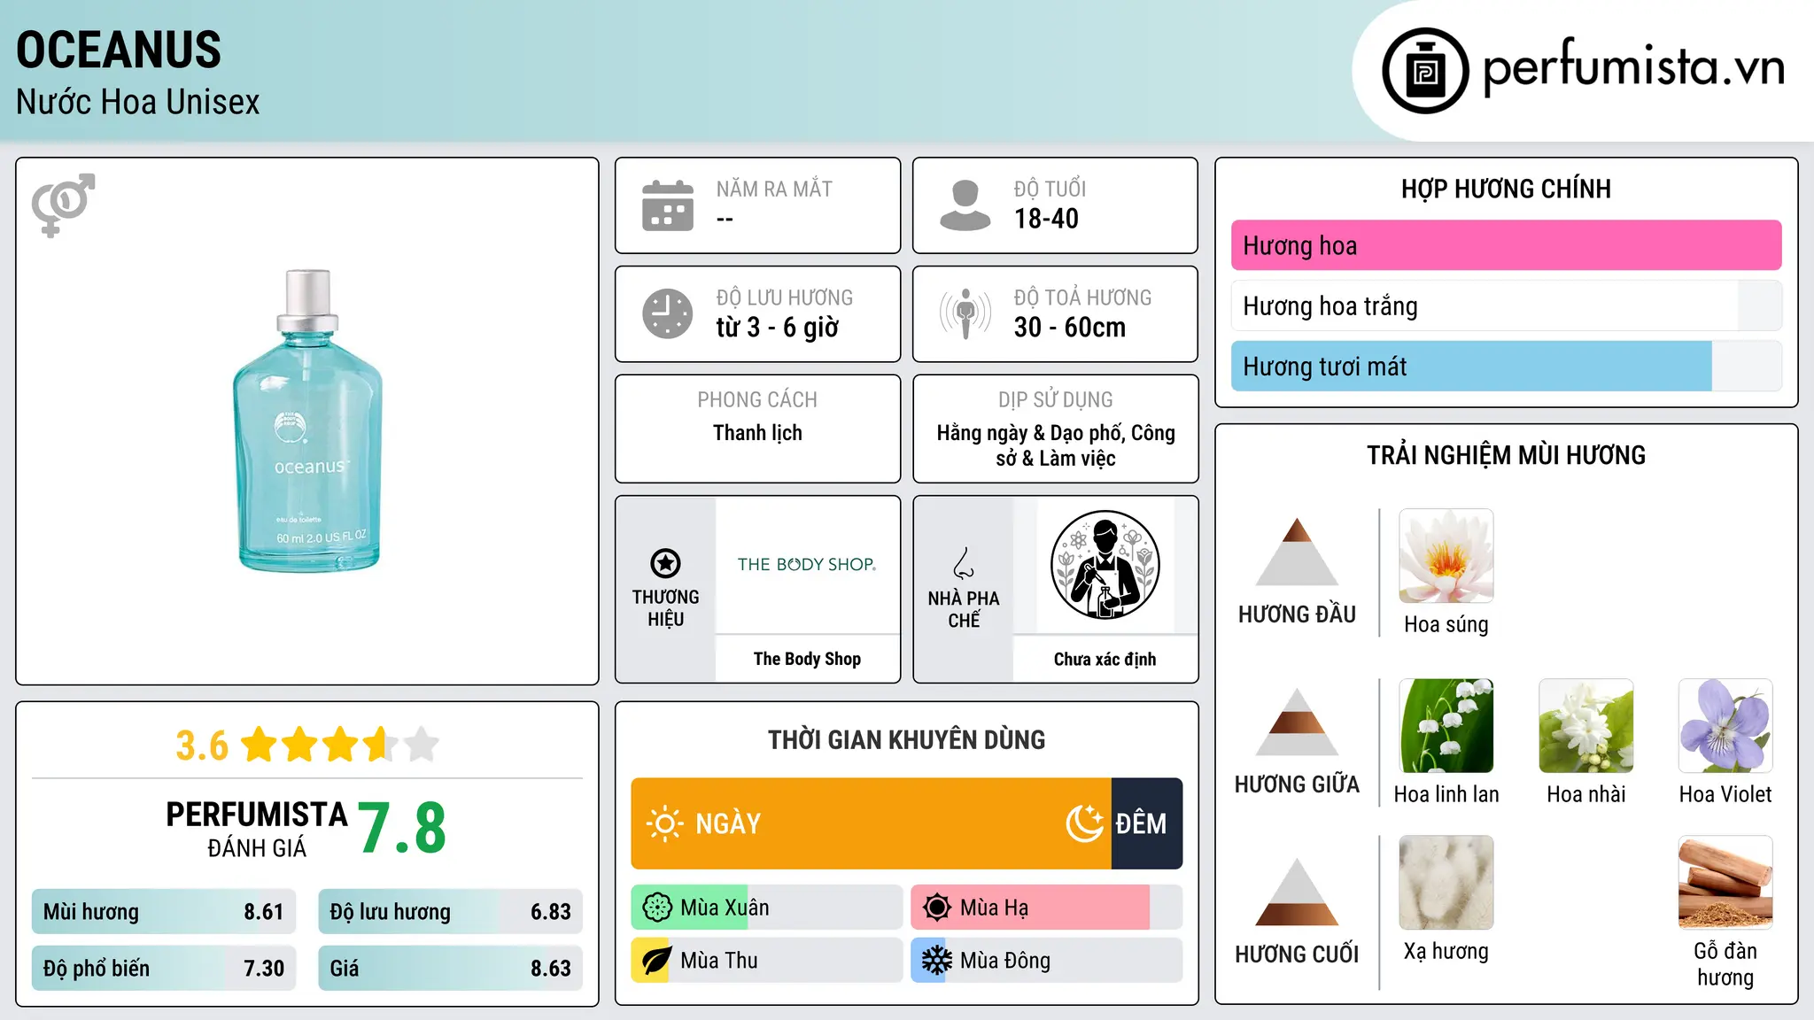Click the autumn leaf icon for Mùa Thu
The width and height of the screenshot is (1814, 1020).
pos(657,961)
